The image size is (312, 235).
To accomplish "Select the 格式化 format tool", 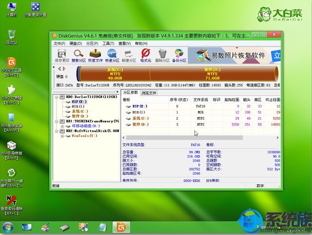I will (146, 55).
